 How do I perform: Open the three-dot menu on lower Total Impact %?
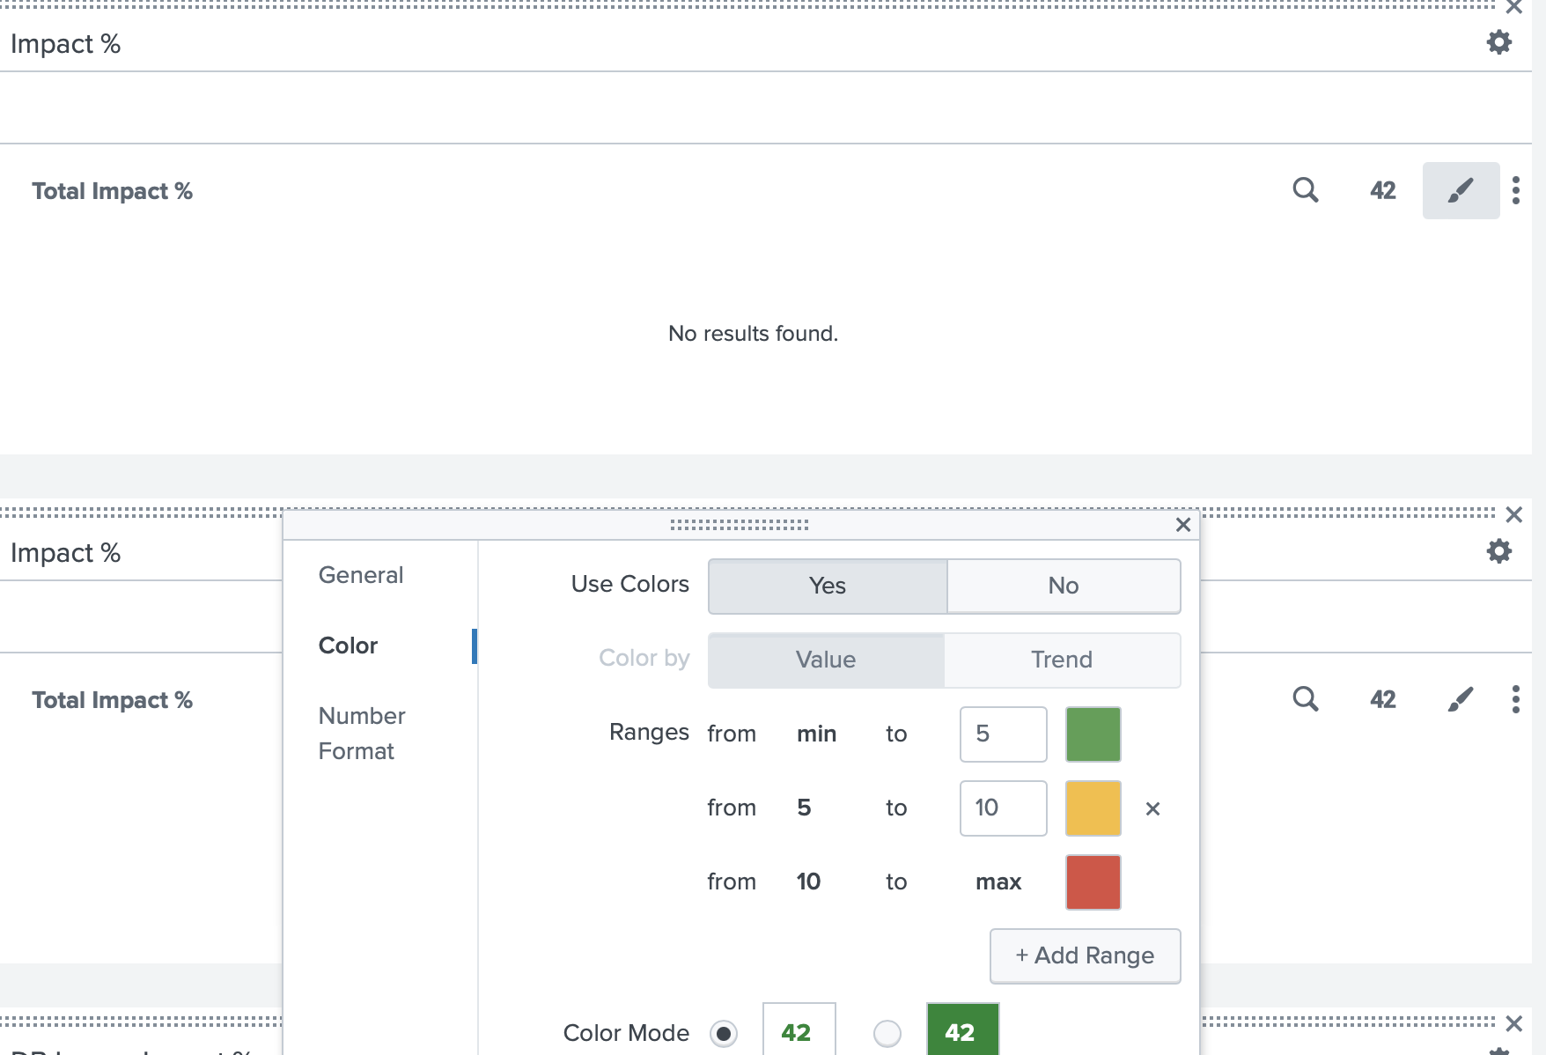1516,699
